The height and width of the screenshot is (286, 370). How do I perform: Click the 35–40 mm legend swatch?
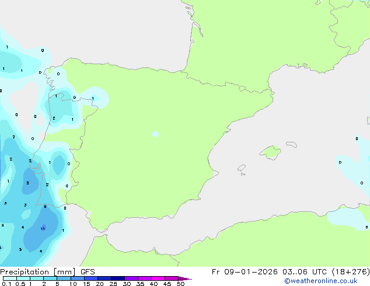144,278
